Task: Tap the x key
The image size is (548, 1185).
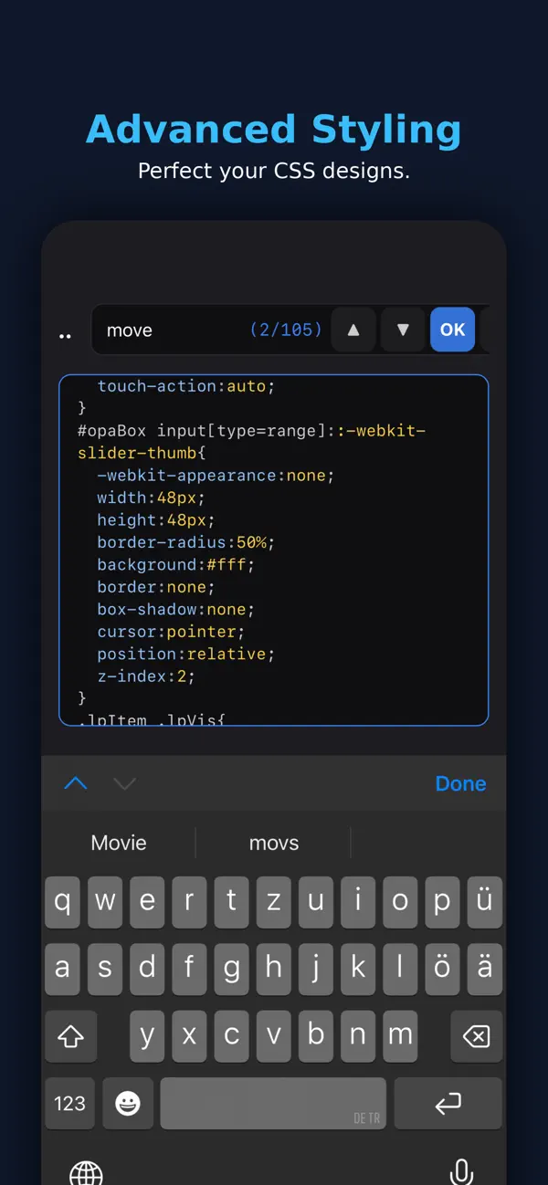Action: click(189, 1035)
